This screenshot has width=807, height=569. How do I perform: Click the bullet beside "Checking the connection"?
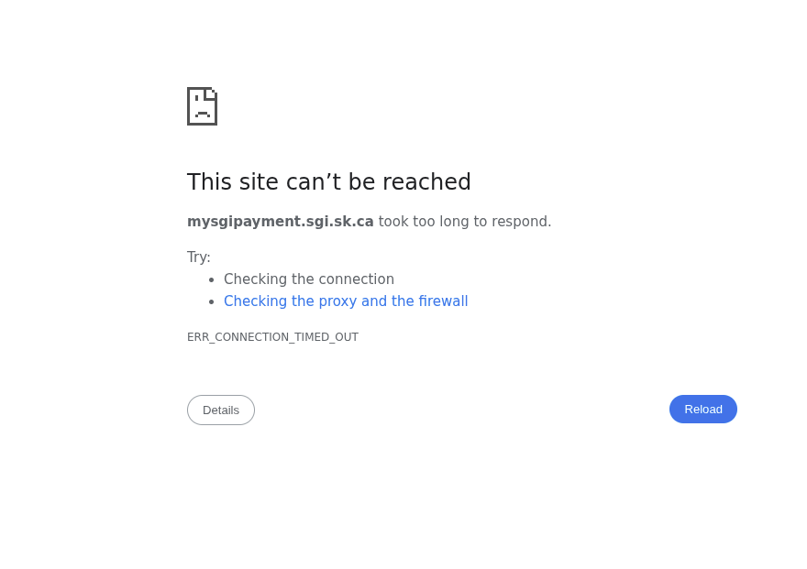click(212, 280)
